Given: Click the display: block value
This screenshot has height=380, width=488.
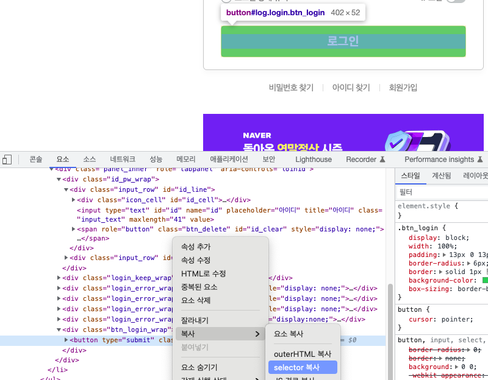Looking at the screenshot, I should coord(455,237).
